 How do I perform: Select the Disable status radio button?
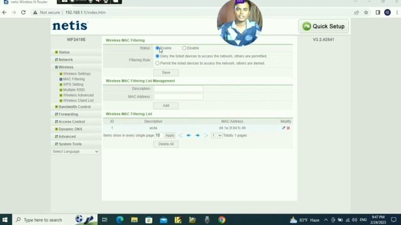pyautogui.click(x=184, y=48)
